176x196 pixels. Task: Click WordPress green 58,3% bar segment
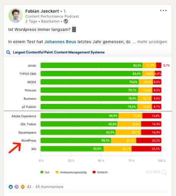[x=76, y=141]
